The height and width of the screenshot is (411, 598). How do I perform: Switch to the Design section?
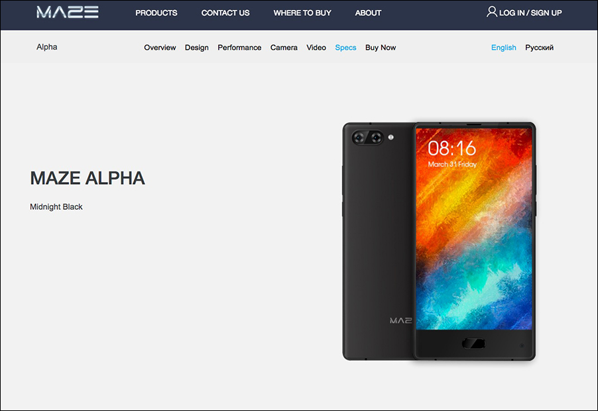(x=197, y=48)
